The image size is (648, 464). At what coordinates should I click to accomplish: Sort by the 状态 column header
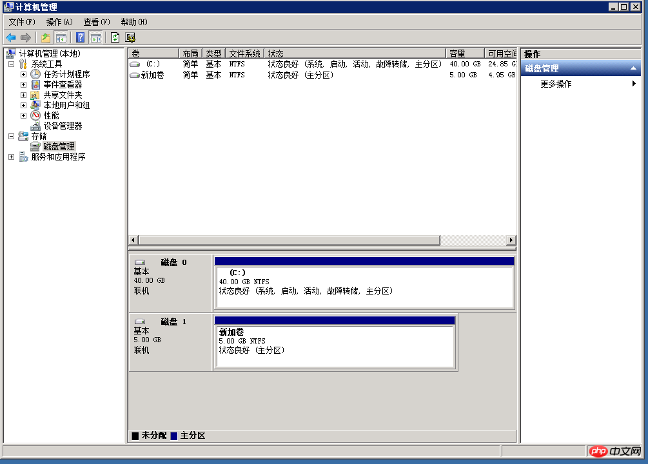point(355,53)
